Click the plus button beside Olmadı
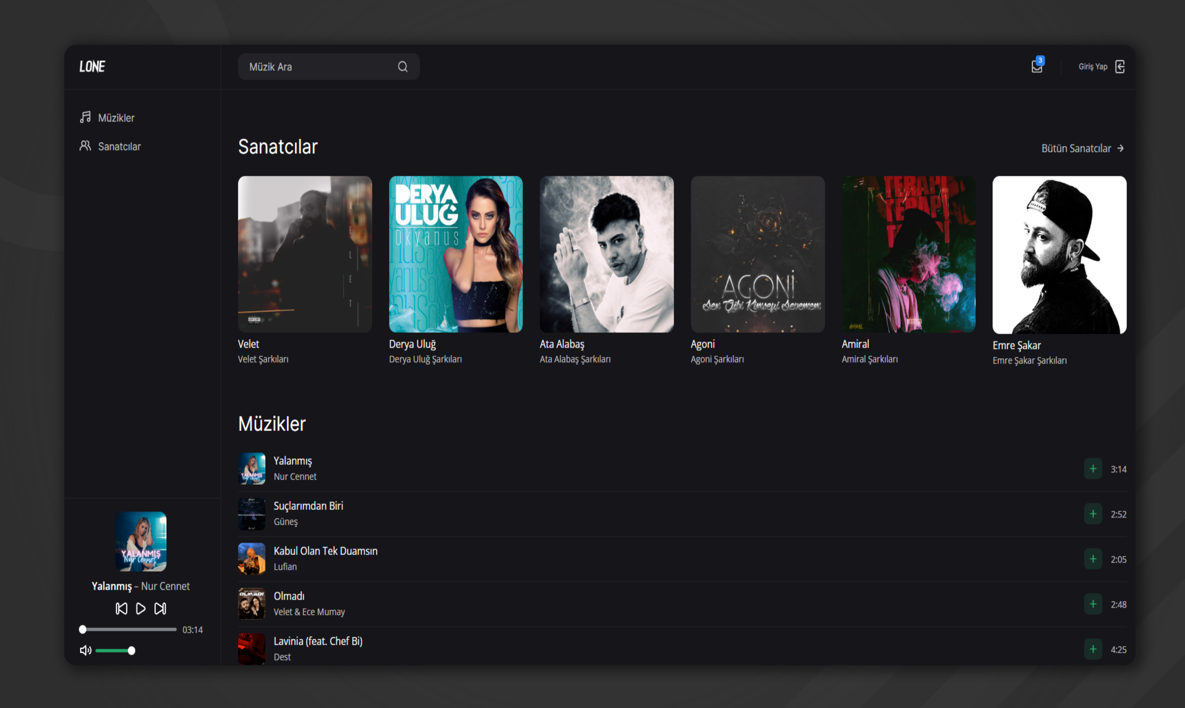This screenshot has height=708, width=1185. click(1093, 604)
